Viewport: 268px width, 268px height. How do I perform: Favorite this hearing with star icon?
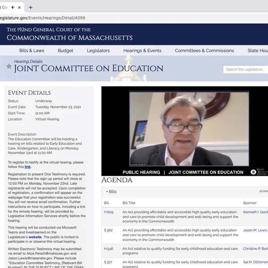[9, 66]
